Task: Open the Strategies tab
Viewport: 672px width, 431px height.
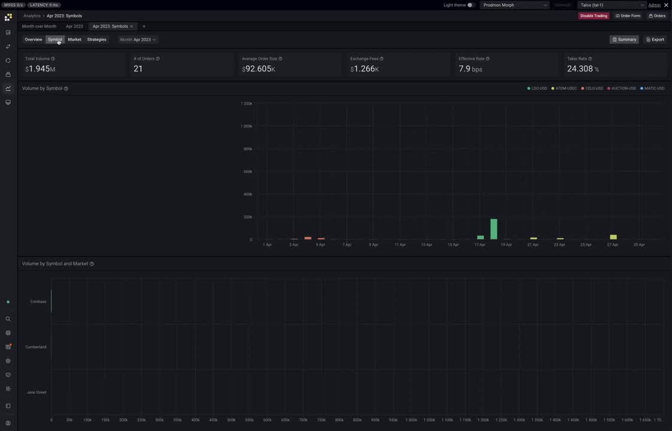Action: tap(96, 40)
